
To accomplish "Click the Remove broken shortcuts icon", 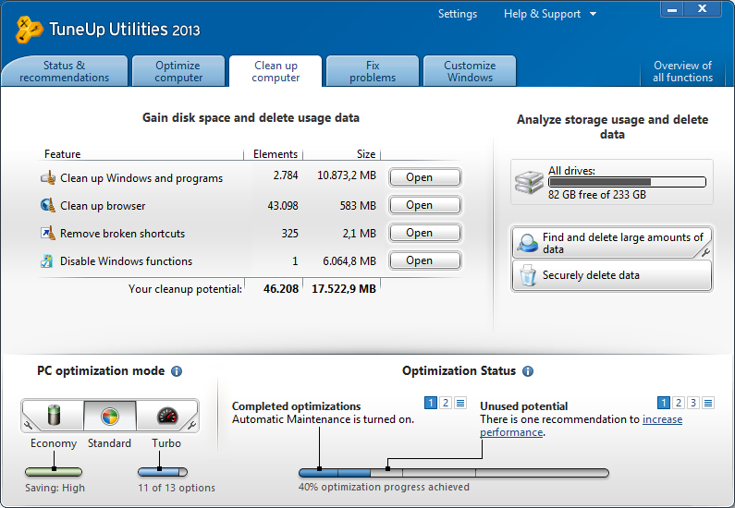I will click(48, 234).
